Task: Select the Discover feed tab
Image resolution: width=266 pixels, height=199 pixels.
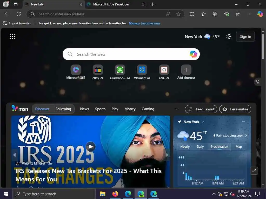Action: pos(42,109)
